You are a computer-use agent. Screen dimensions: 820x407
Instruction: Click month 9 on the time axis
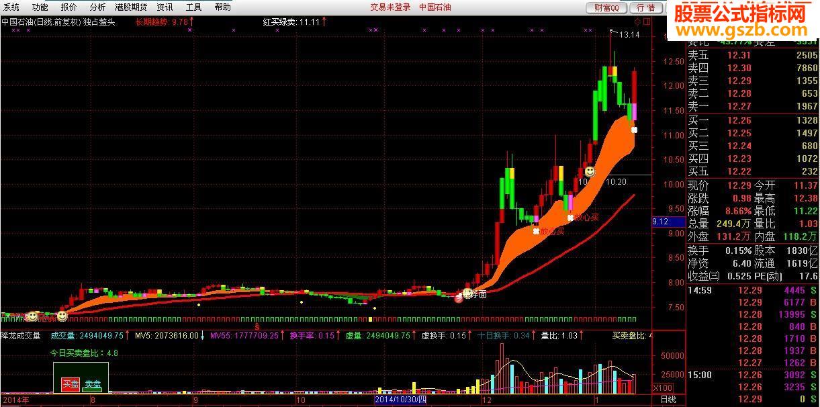click(196, 400)
